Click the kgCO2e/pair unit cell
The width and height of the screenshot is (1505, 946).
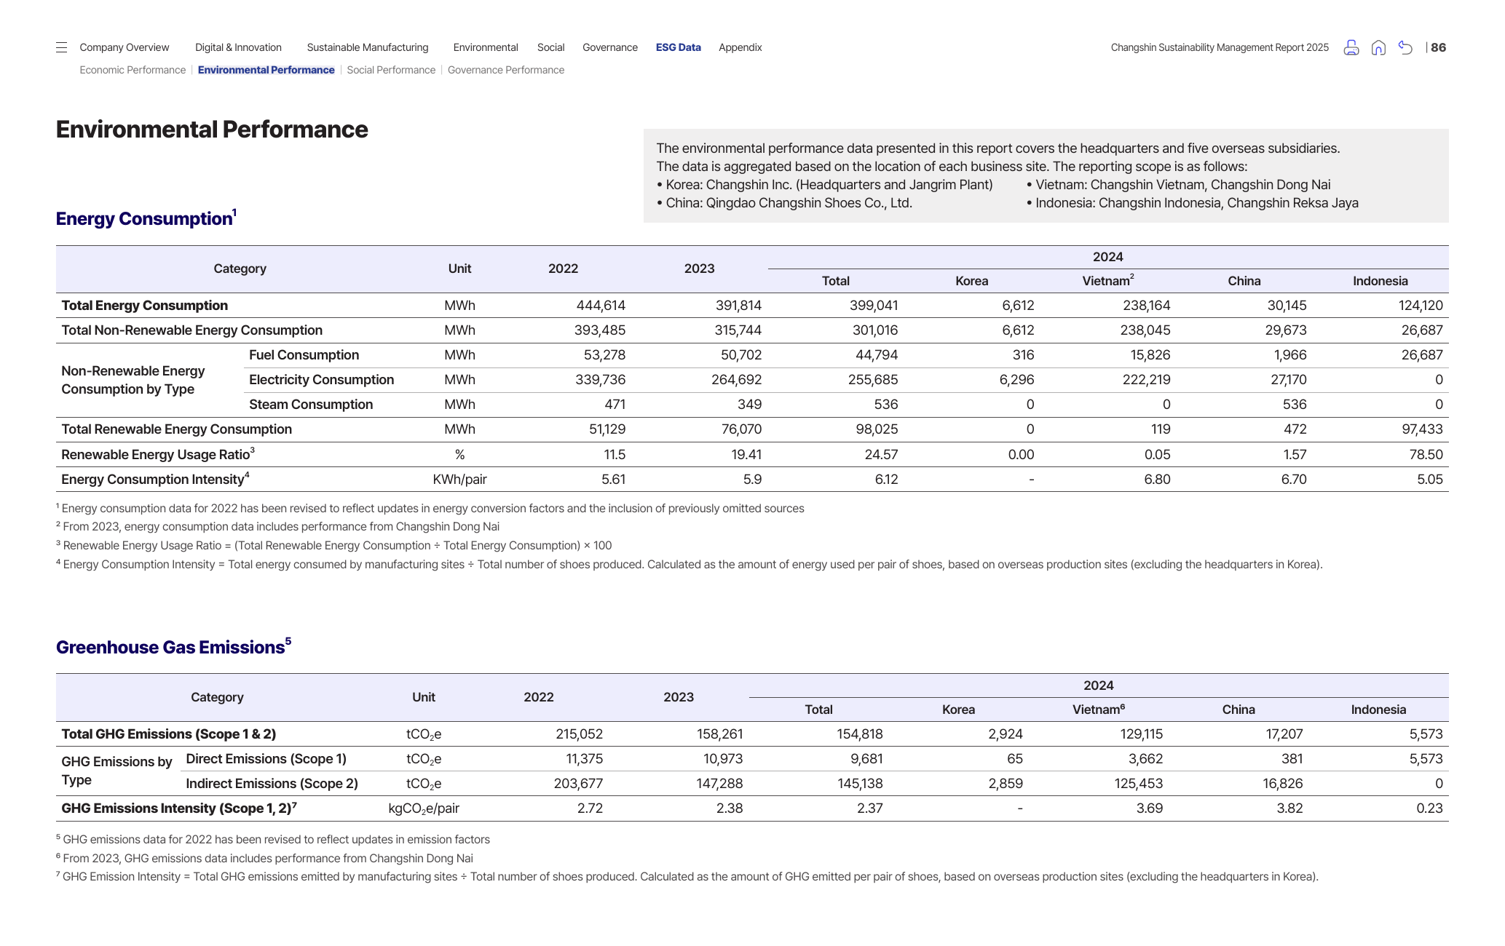pos(424,808)
